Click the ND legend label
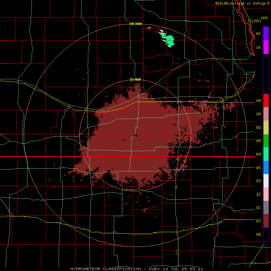271x271 pixels. tap(258, 235)
